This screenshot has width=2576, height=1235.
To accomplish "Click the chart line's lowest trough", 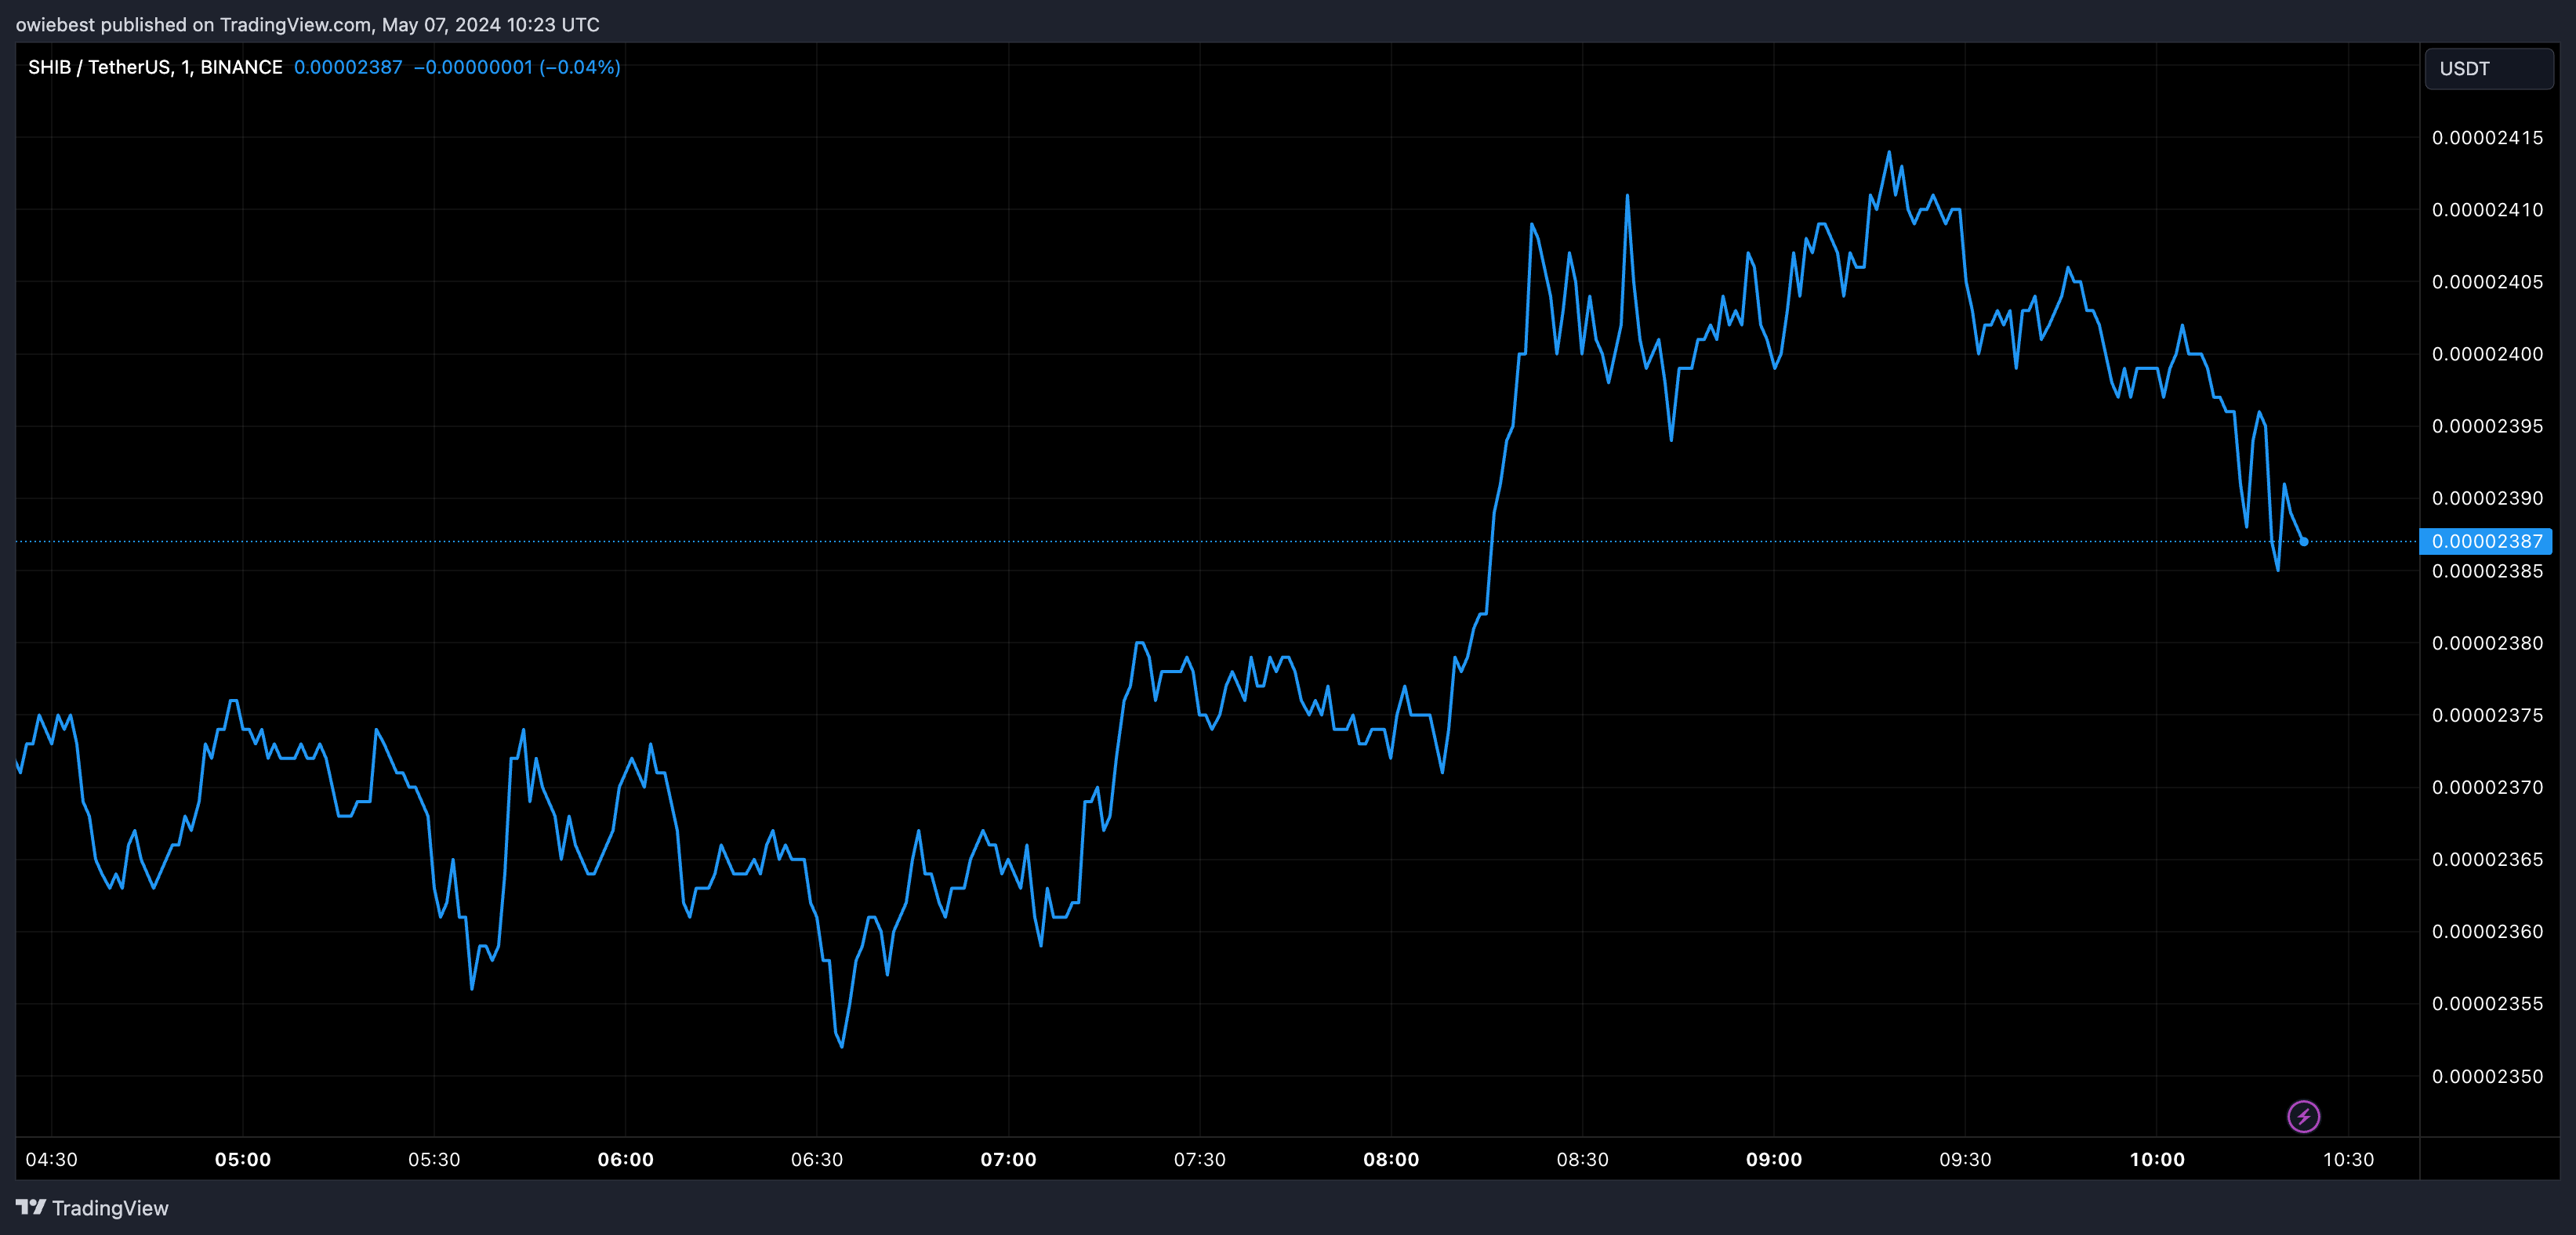I will pyautogui.click(x=842, y=1046).
